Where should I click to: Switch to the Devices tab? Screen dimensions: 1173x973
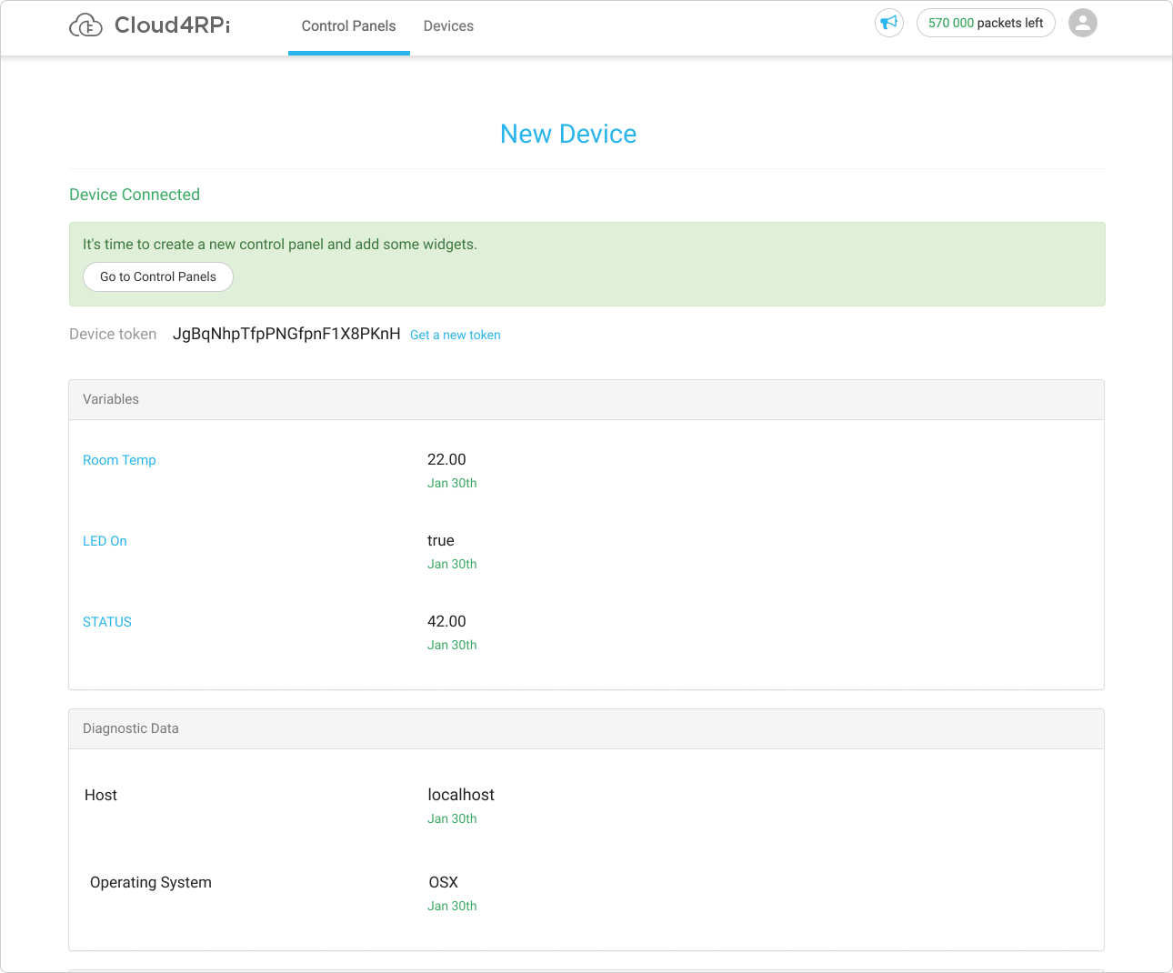click(448, 26)
